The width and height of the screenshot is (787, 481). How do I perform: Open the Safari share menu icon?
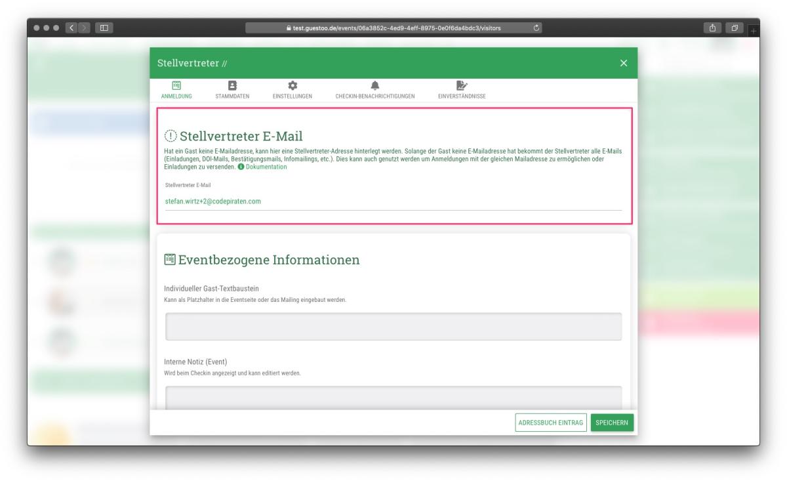pyautogui.click(x=712, y=28)
